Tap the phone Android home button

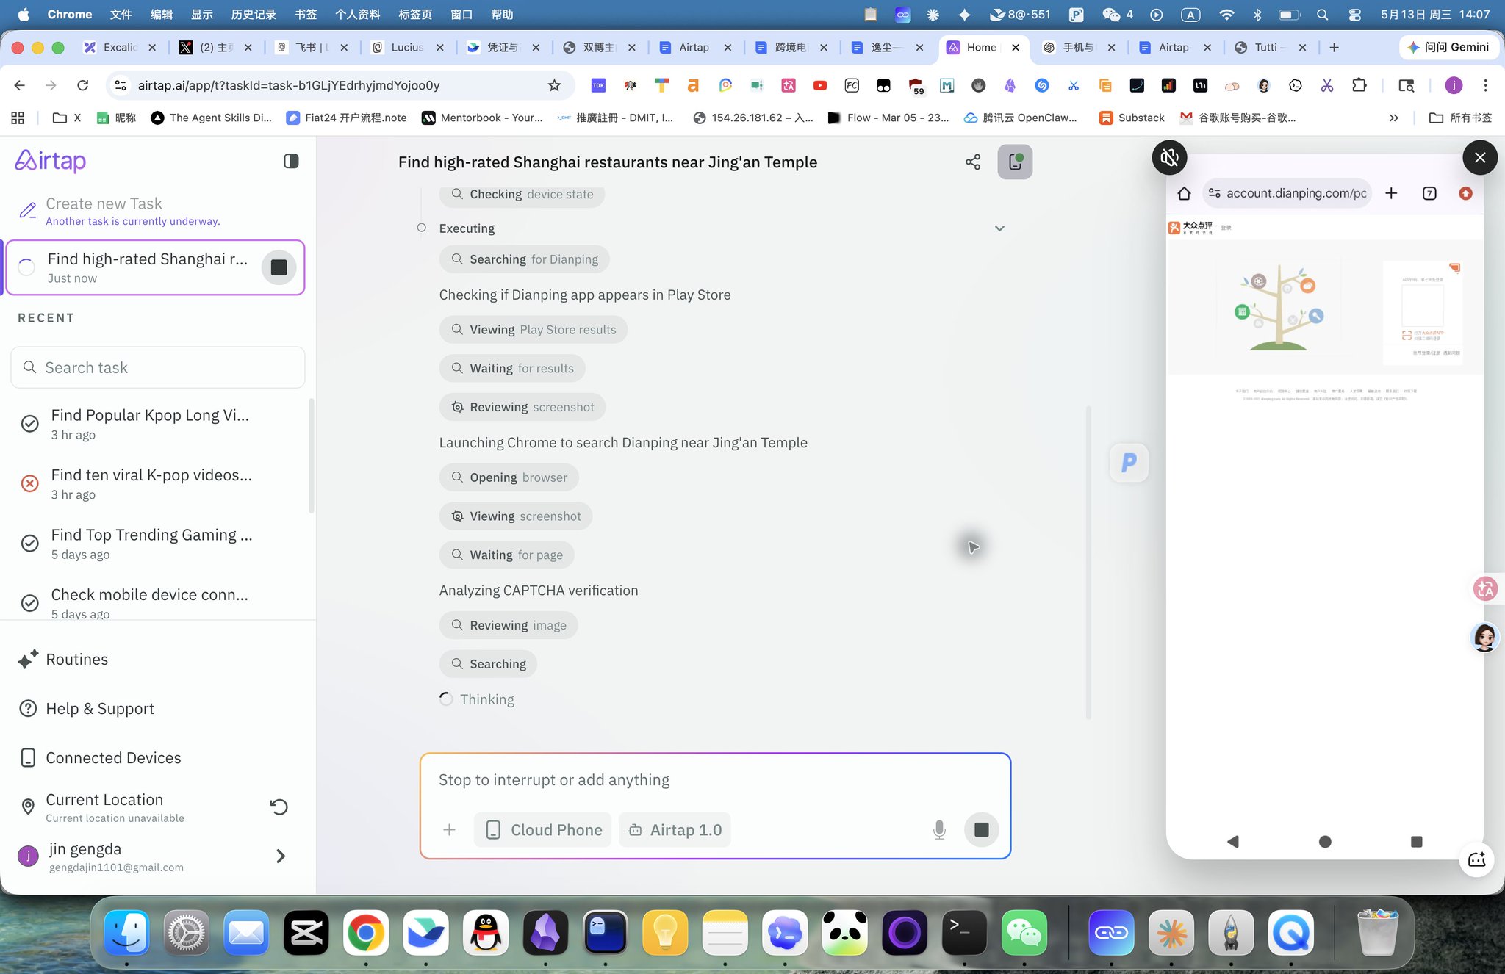tap(1325, 842)
